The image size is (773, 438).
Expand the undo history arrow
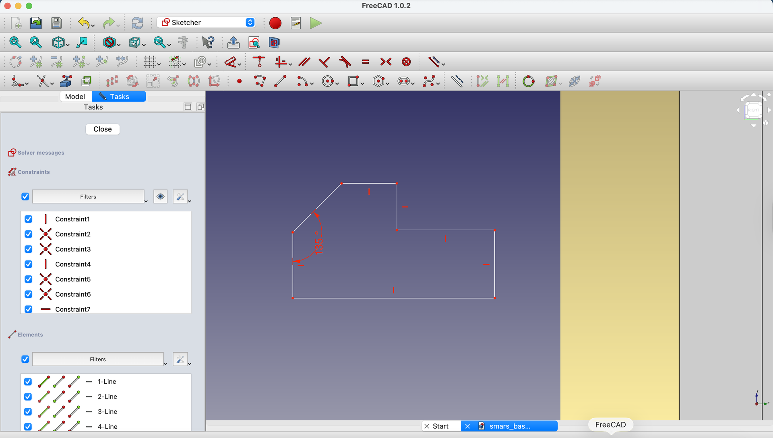93,26
